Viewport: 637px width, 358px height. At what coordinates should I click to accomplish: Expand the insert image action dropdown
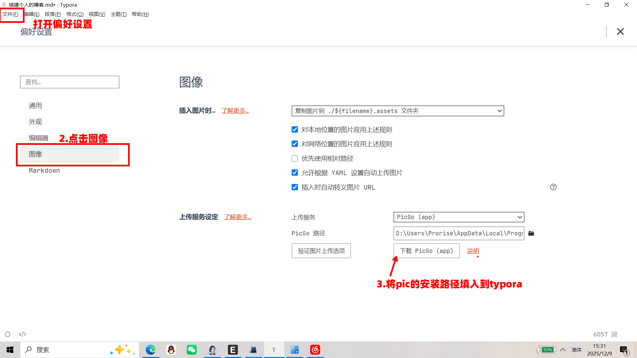click(397, 111)
